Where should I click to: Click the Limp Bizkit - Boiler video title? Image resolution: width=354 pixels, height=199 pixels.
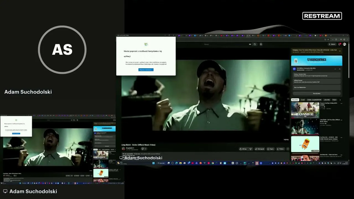point(138,145)
